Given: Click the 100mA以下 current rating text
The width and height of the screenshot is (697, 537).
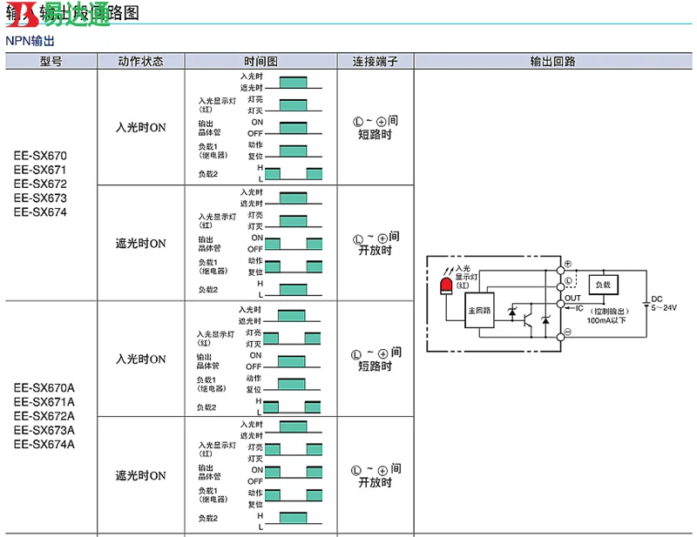Looking at the screenshot, I should (x=606, y=320).
